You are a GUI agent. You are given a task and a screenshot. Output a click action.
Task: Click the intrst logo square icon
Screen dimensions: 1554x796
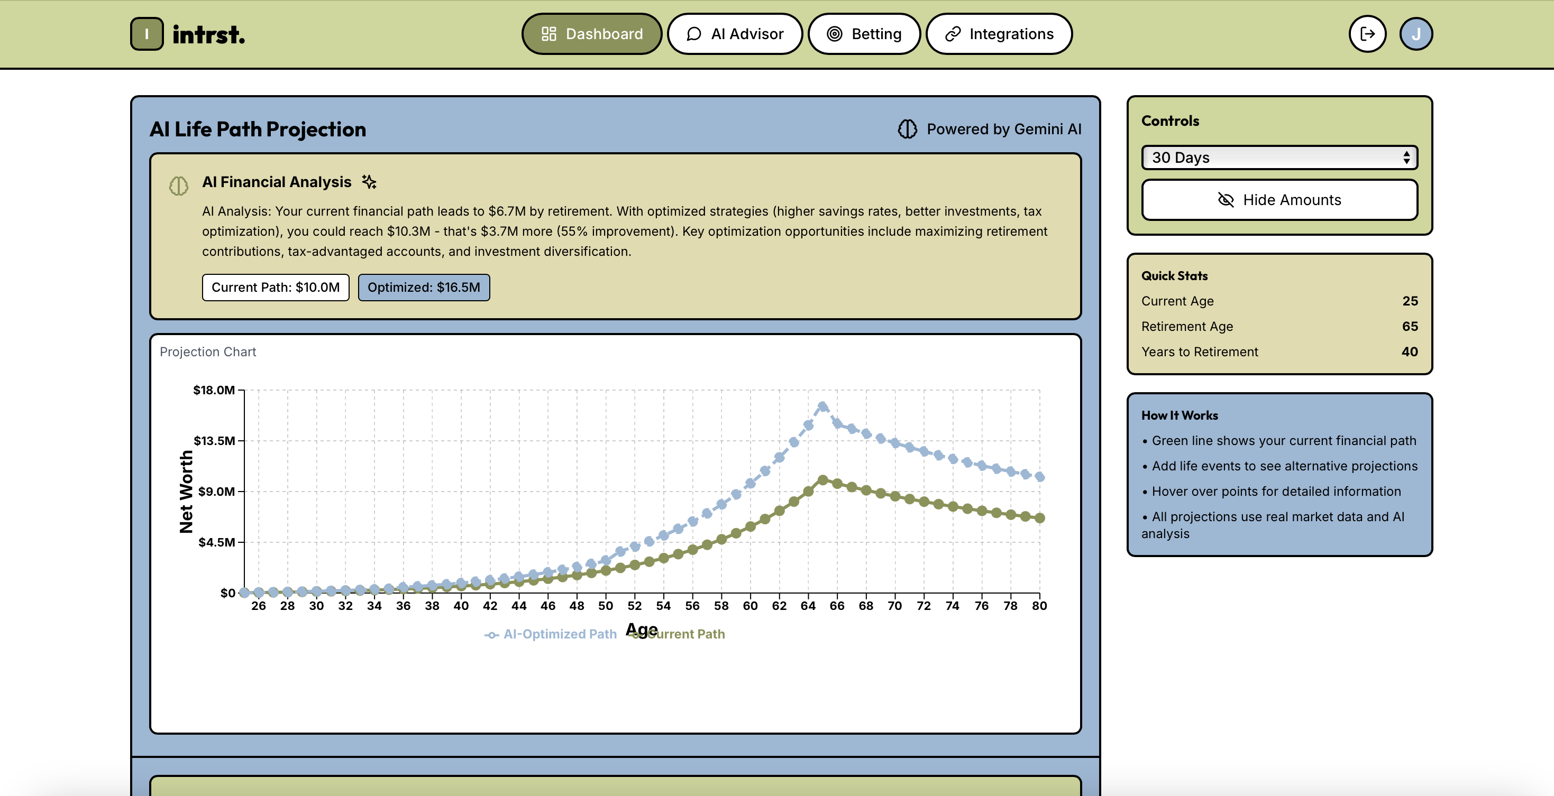(x=147, y=34)
